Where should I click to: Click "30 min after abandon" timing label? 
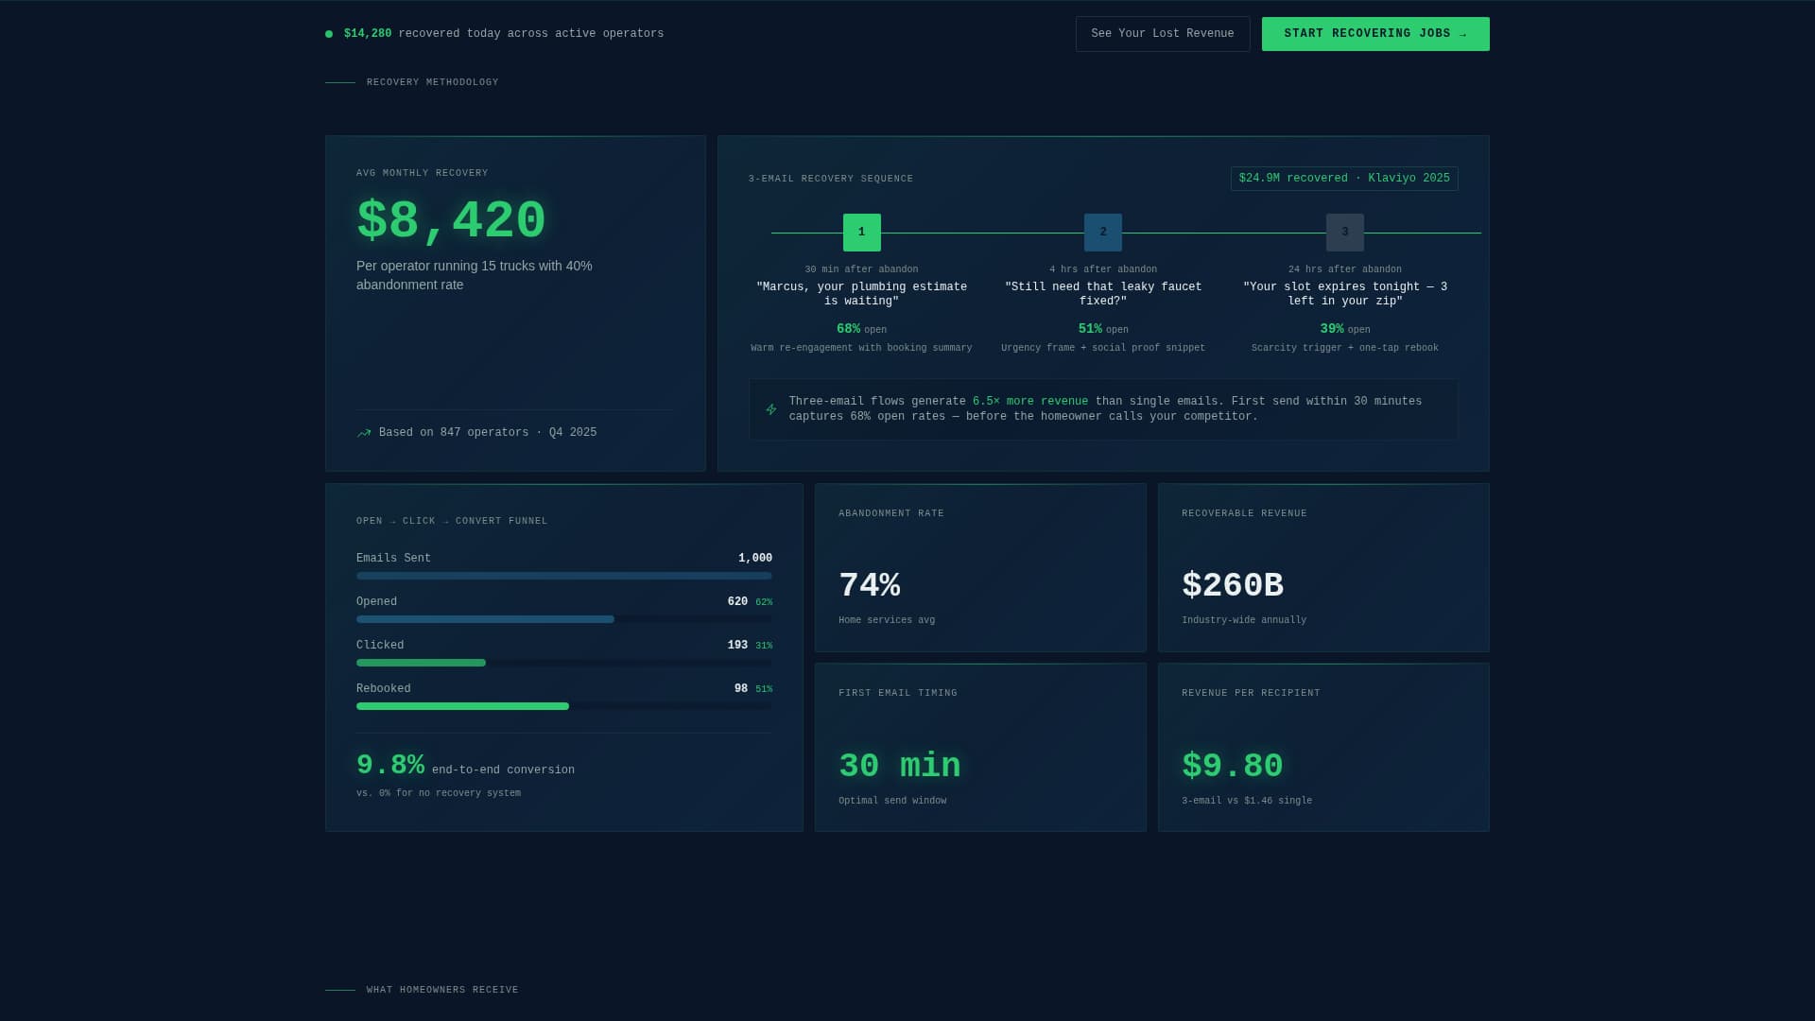click(x=861, y=269)
